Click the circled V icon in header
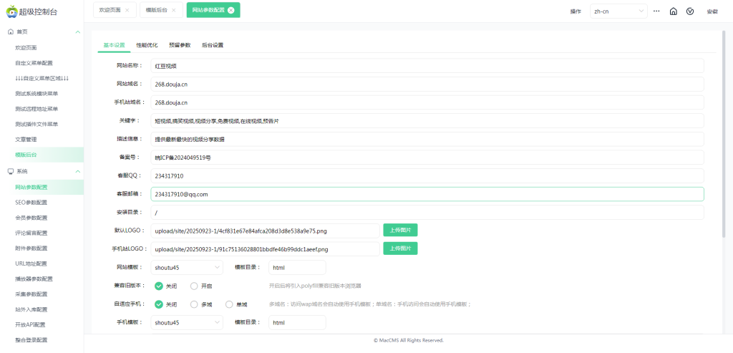 690,11
